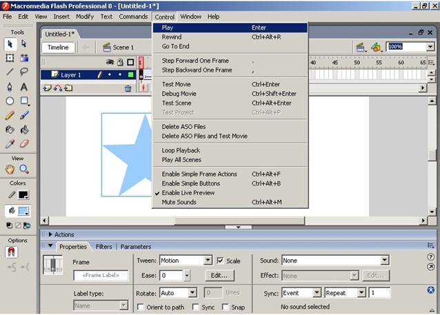Click the Insert Layer Folder icon

point(68,88)
